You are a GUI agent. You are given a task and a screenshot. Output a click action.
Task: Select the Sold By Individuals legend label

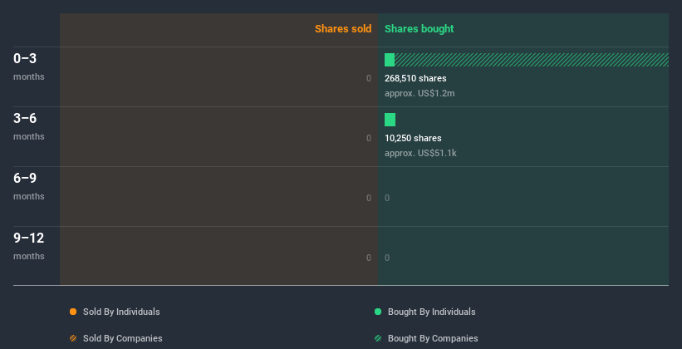click(121, 312)
